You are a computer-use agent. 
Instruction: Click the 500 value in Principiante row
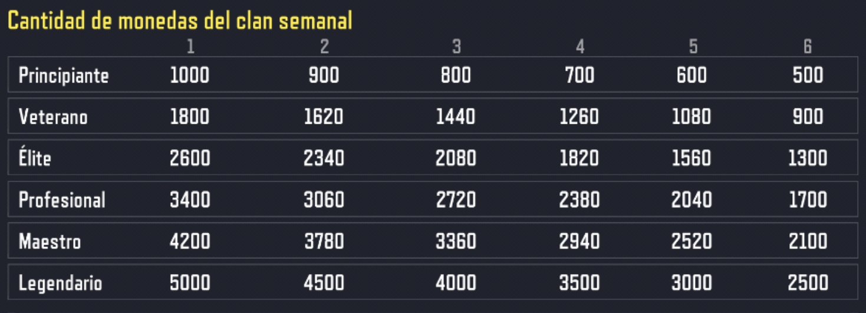tap(808, 75)
